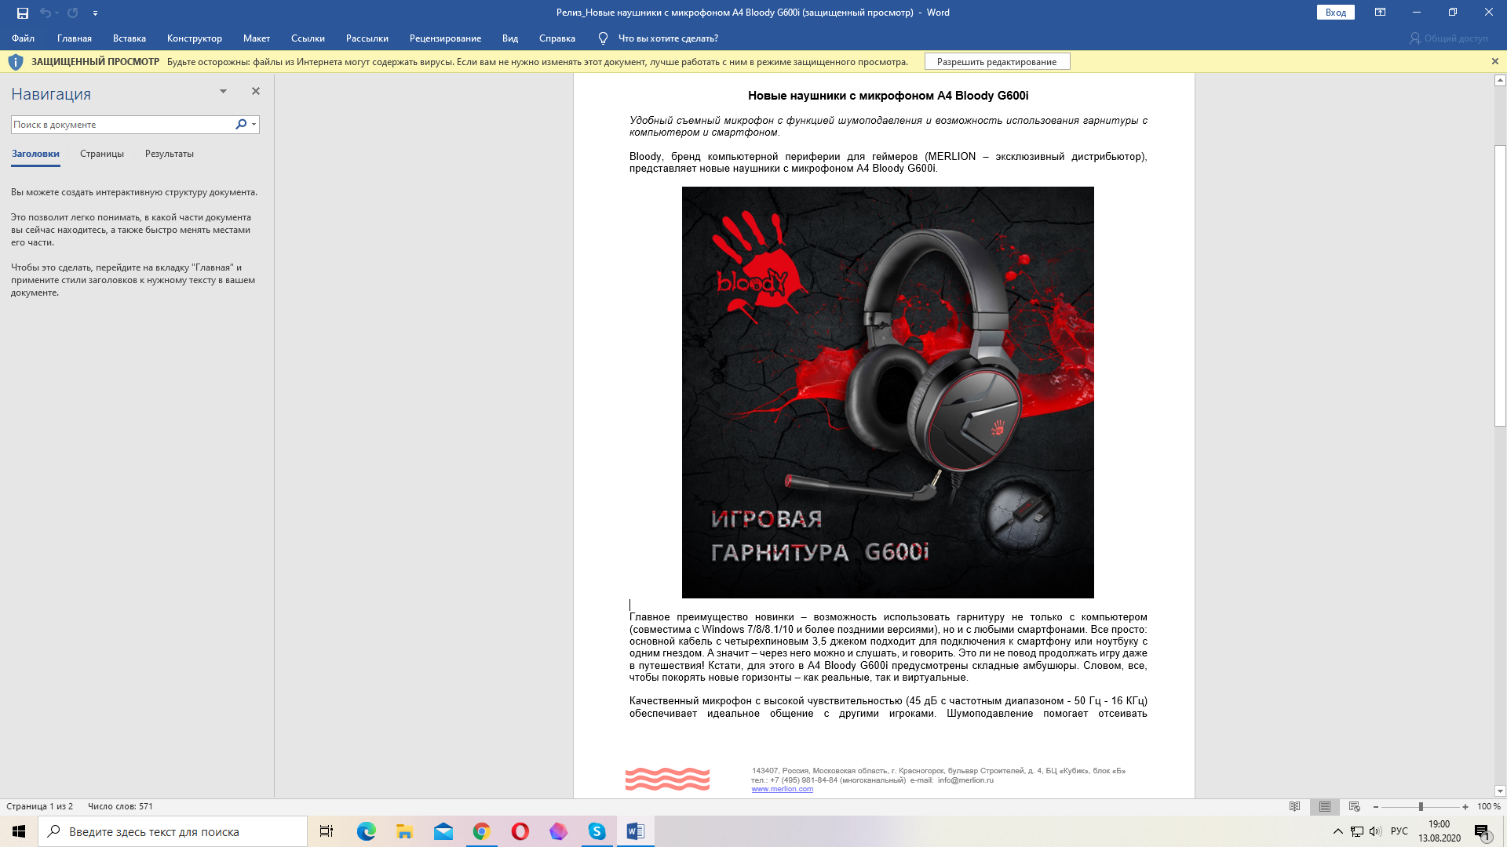This screenshot has height=847, width=1507.
Task: Open Task View from the taskbar
Action: [x=327, y=831]
